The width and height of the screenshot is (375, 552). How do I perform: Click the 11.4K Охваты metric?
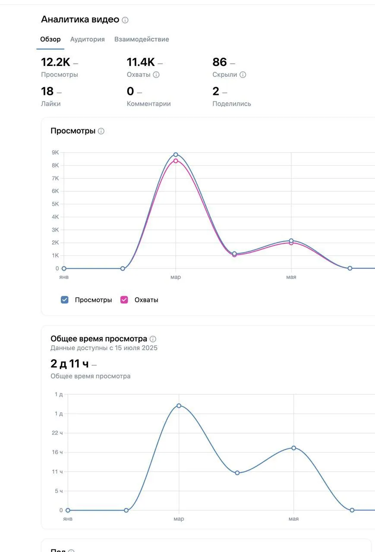point(145,68)
